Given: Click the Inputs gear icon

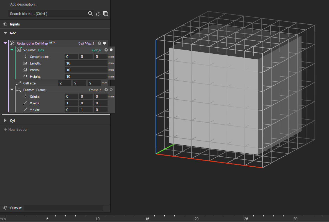Looking at the screenshot, I should 5,24.
